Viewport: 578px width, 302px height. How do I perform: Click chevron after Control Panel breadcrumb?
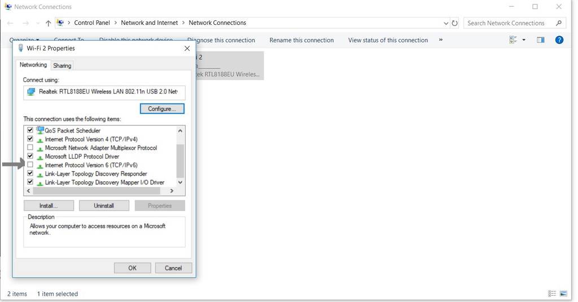pos(115,23)
